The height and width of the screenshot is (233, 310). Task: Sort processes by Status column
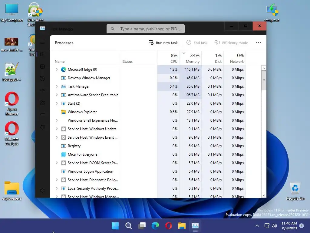139,58
